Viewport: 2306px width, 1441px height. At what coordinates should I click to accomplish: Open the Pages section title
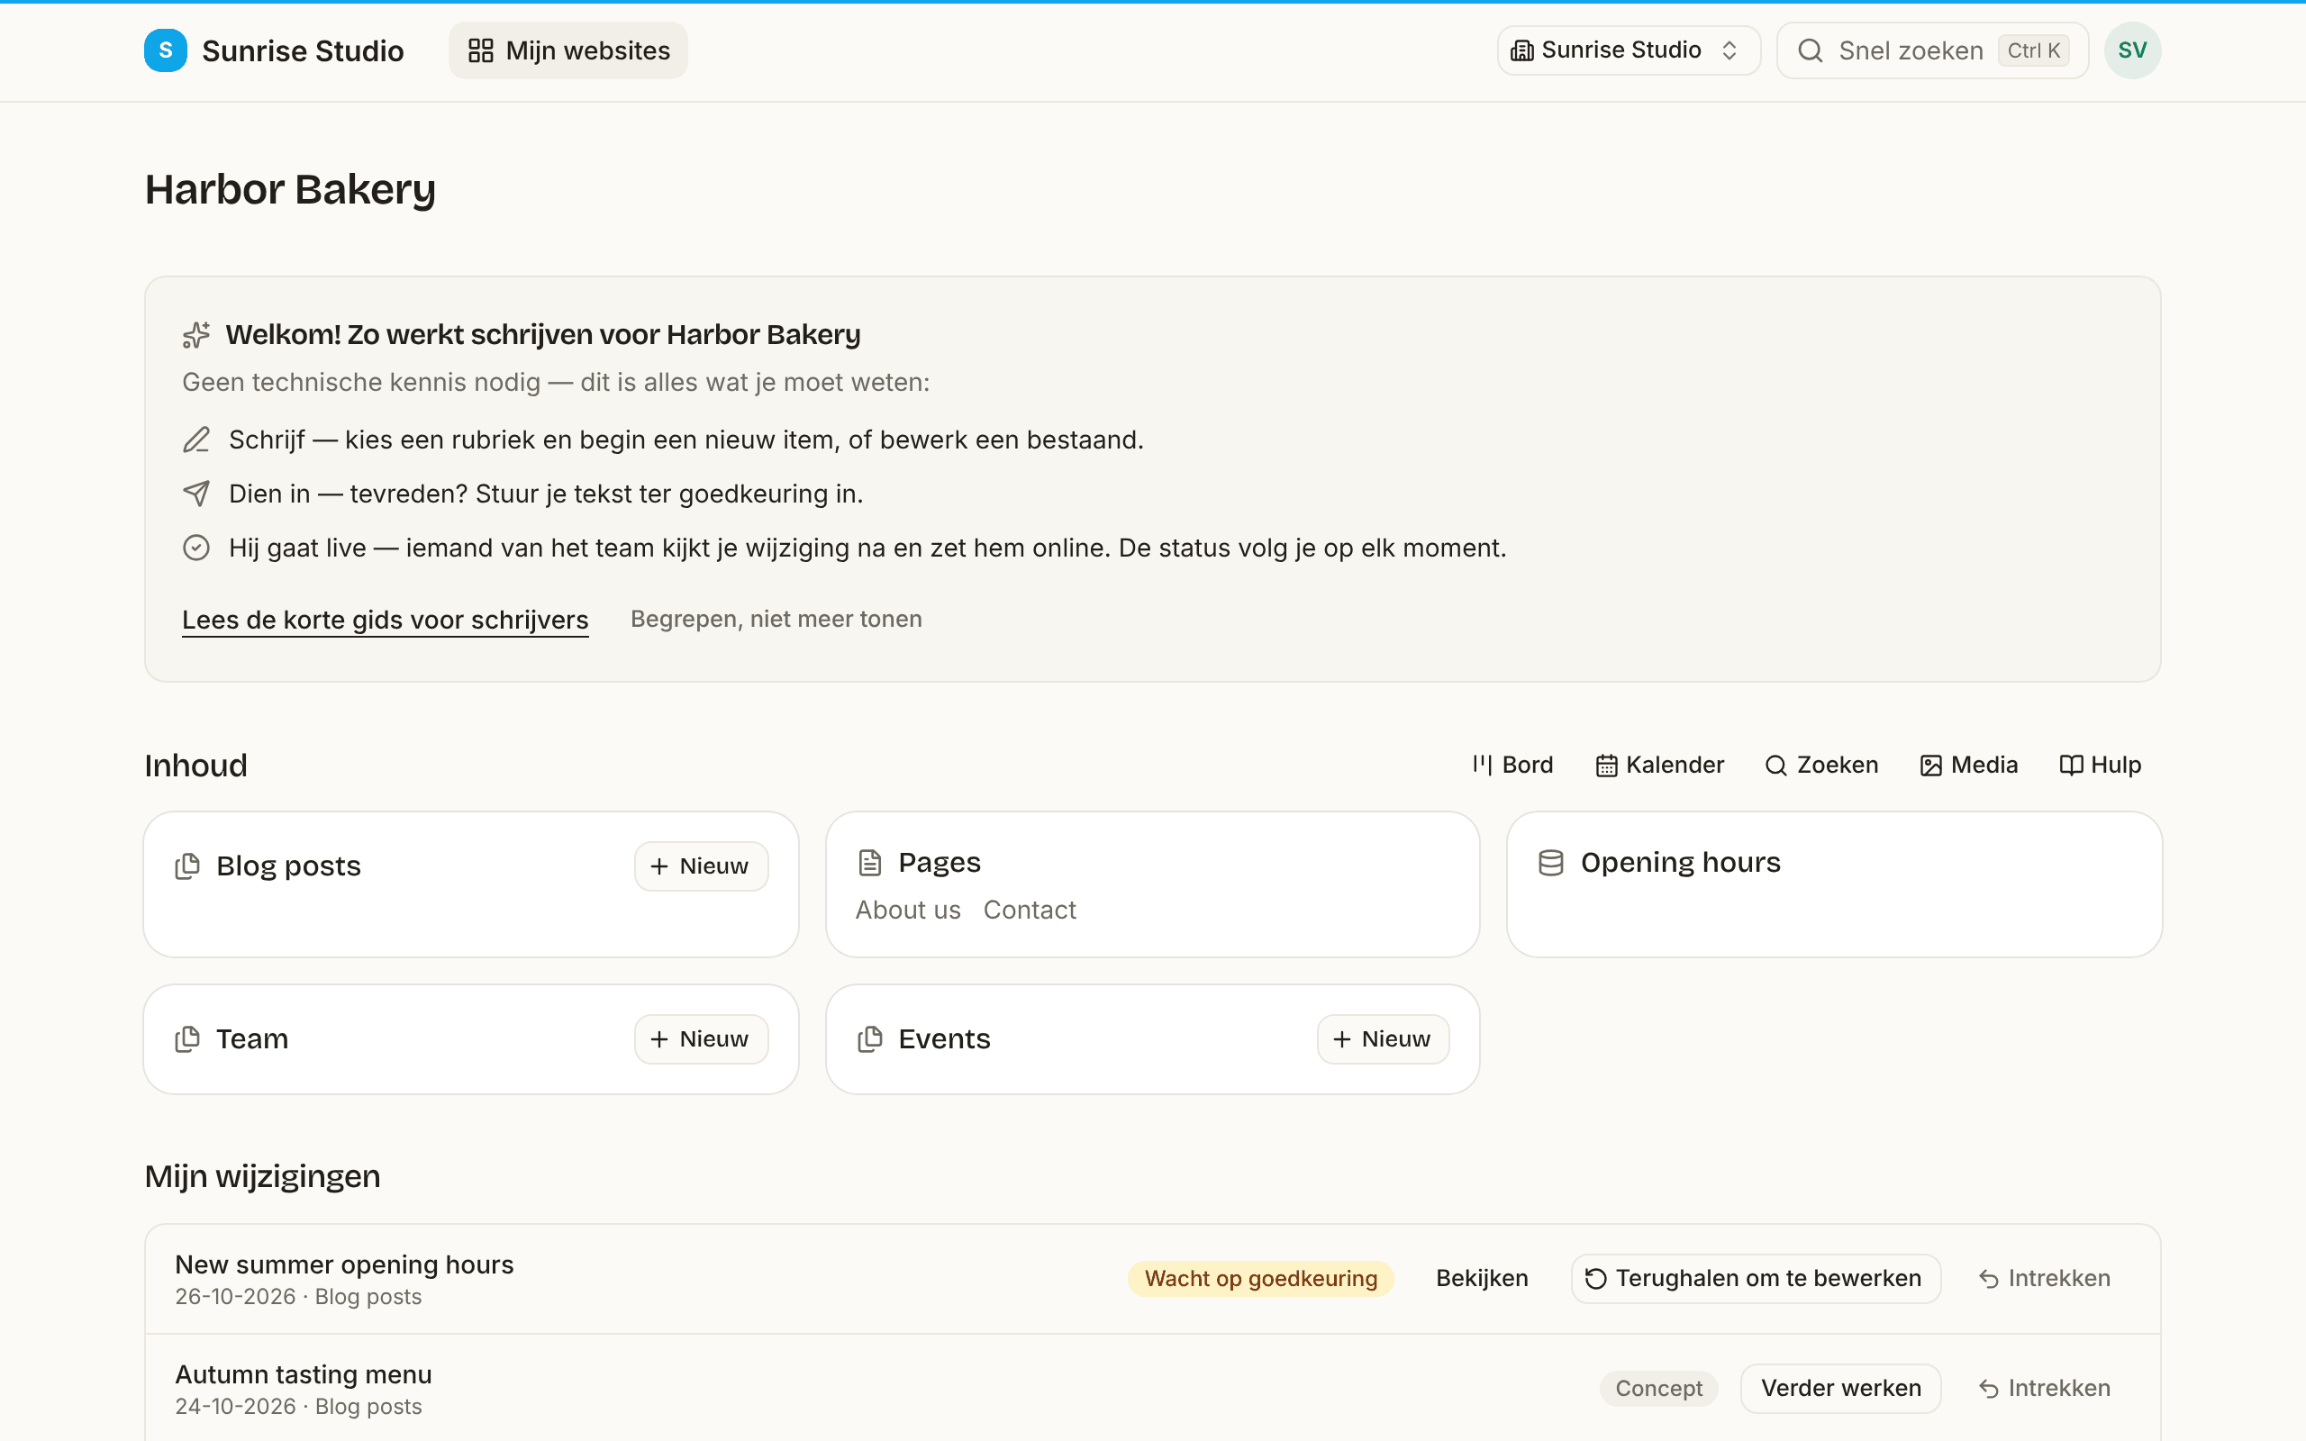[939, 863]
